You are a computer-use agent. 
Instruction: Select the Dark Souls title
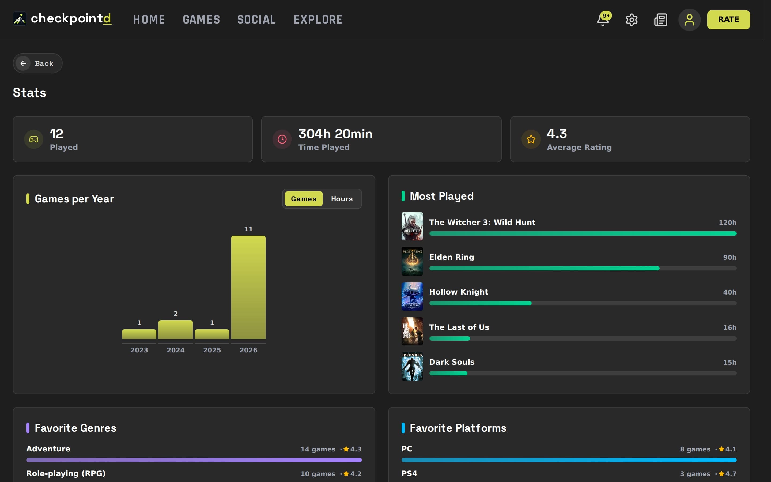(x=452, y=362)
